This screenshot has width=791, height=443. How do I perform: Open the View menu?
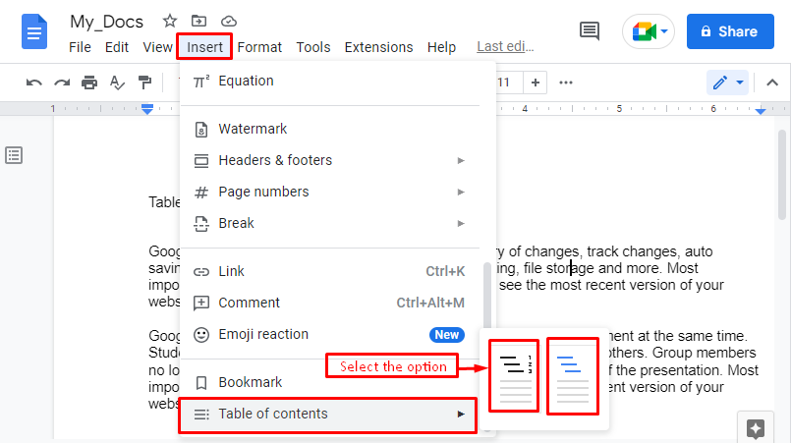(x=157, y=47)
